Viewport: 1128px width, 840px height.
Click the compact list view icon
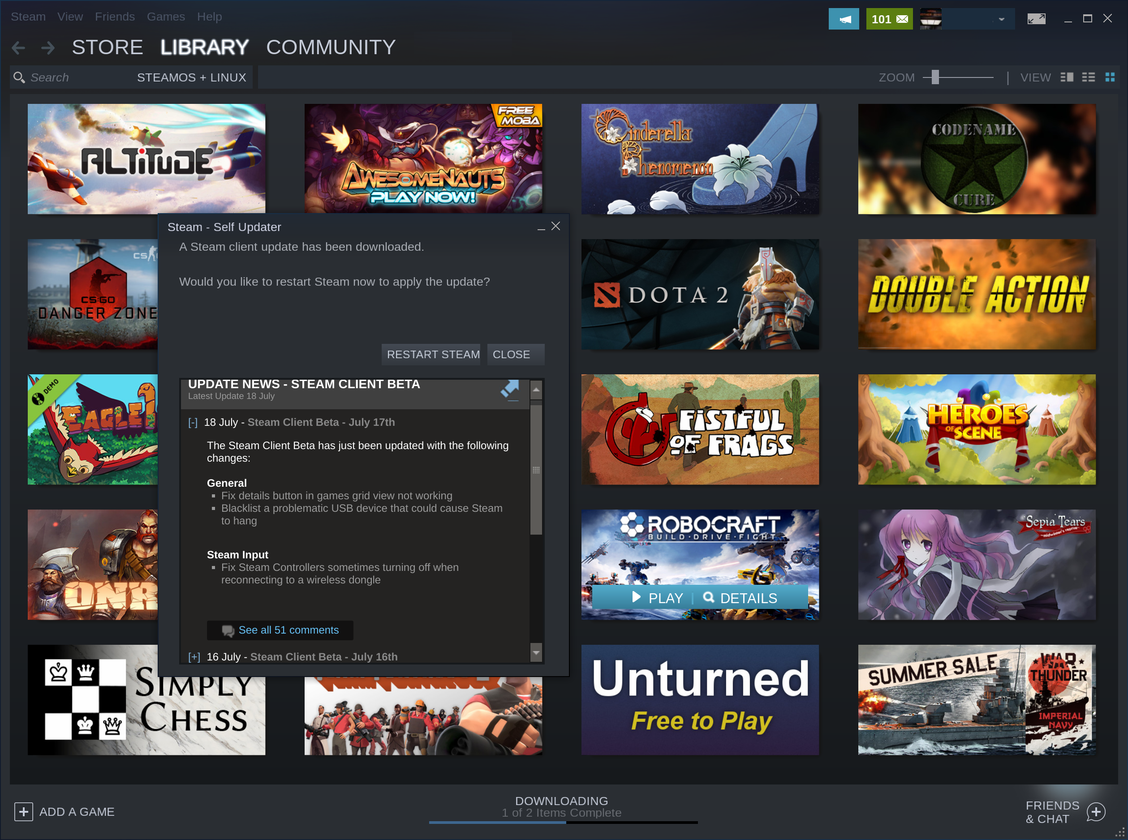point(1088,77)
